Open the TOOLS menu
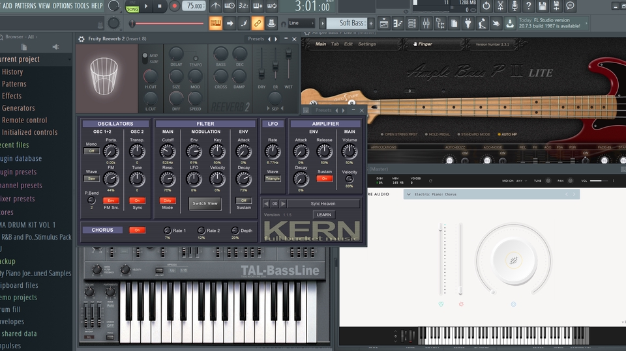Viewport: 626px width, 351px height. (x=82, y=6)
